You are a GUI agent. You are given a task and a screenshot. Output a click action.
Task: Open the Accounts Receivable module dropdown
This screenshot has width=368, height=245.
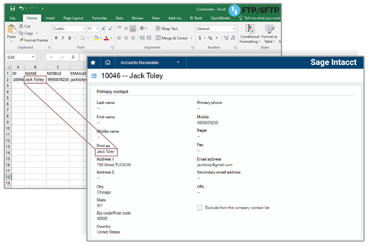[178, 62]
